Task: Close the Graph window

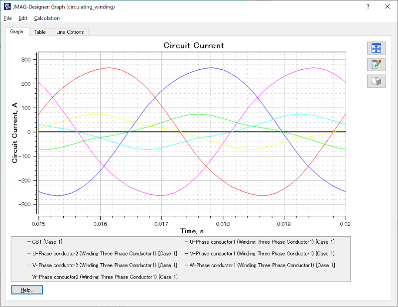Action: coord(388,6)
